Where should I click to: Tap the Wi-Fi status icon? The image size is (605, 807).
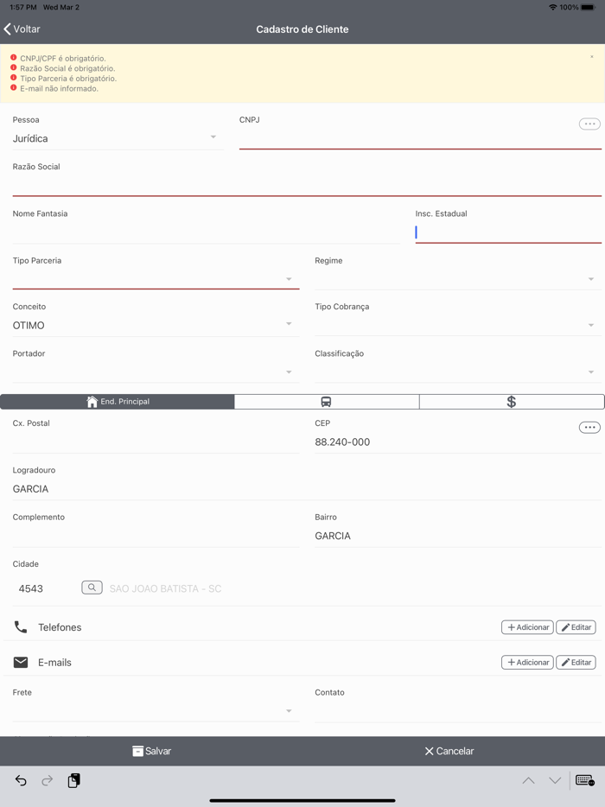pyautogui.click(x=553, y=7)
